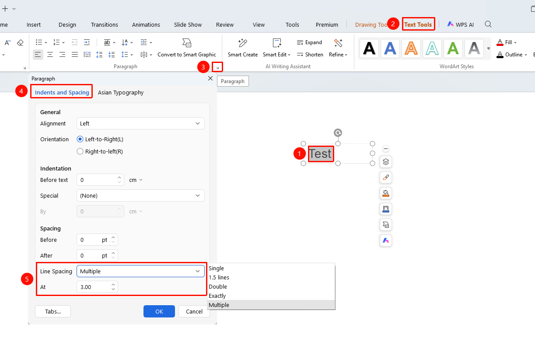Open WPS AI from the ribbon
Viewport: 535px width, 338px height.
click(x=460, y=24)
